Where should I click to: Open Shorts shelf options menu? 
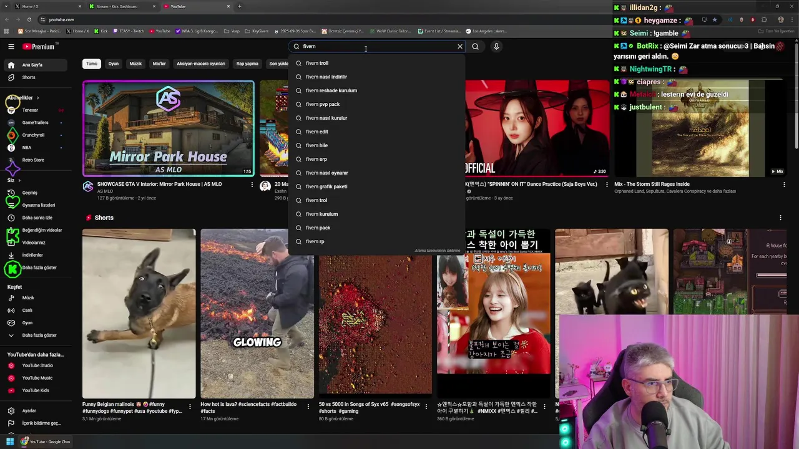(780, 218)
